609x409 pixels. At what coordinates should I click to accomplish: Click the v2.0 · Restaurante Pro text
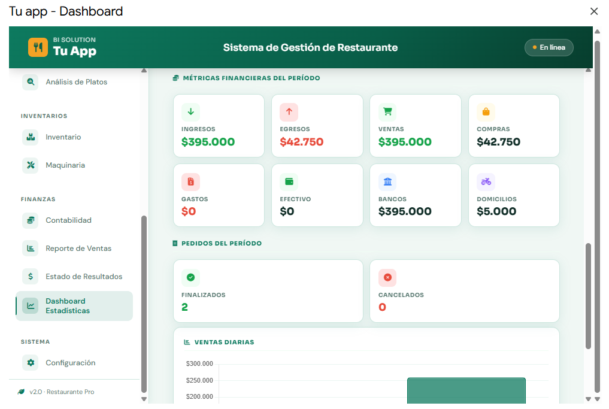62,392
